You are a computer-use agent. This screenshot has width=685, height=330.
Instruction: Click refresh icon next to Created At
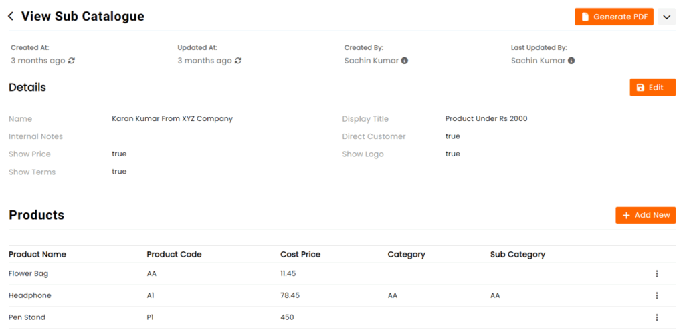(x=72, y=61)
